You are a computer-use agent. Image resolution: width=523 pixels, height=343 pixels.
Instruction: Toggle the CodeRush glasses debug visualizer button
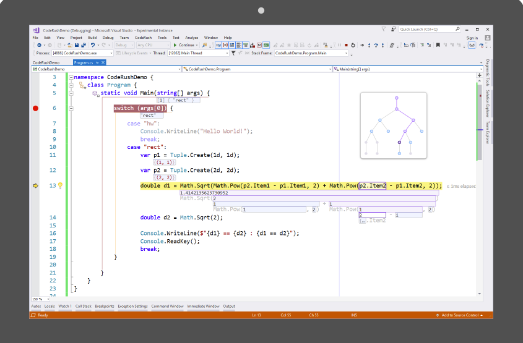472,45
